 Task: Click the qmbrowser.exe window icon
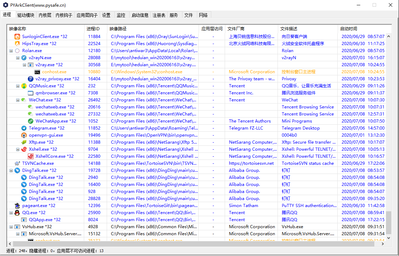[31, 93]
